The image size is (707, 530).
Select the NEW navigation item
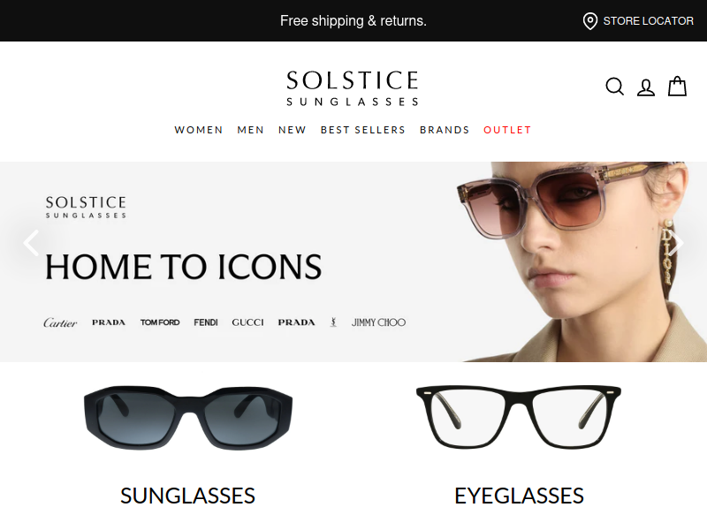[293, 130]
